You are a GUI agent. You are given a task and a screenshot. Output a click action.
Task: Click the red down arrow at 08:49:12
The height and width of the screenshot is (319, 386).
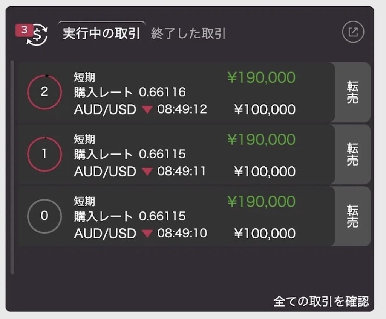pyautogui.click(x=147, y=109)
